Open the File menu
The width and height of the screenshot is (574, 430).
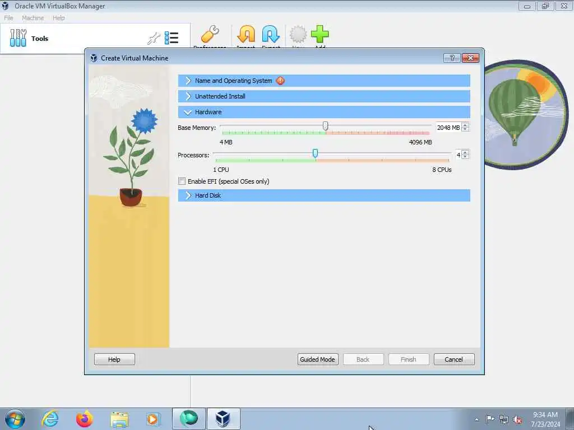(x=8, y=18)
